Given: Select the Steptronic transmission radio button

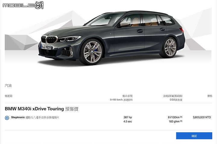Looking at the screenshot, I should 7,118.
